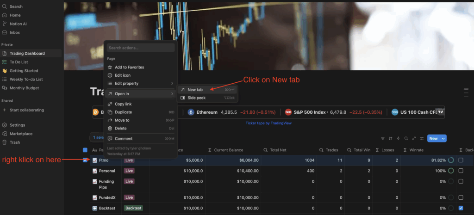This screenshot has width=474, height=215.
Task: Uncheck the checked box in Backtest row
Action: click(x=461, y=208)
